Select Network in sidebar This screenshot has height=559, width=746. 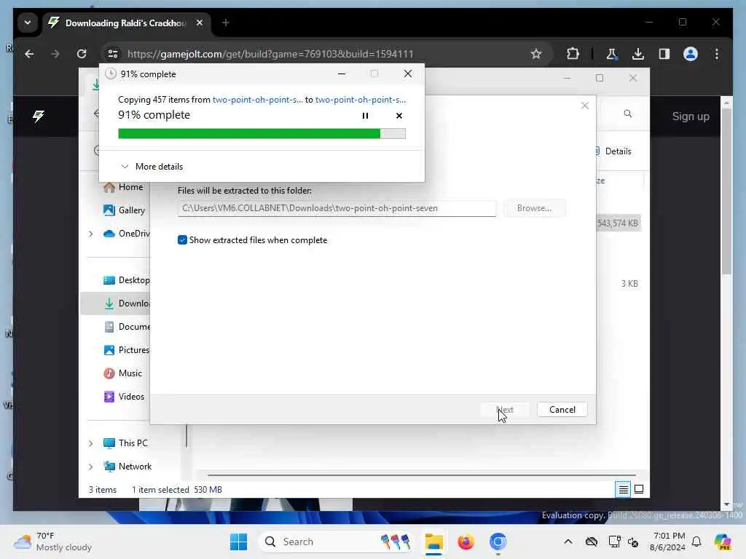click(x=127, y=467)
